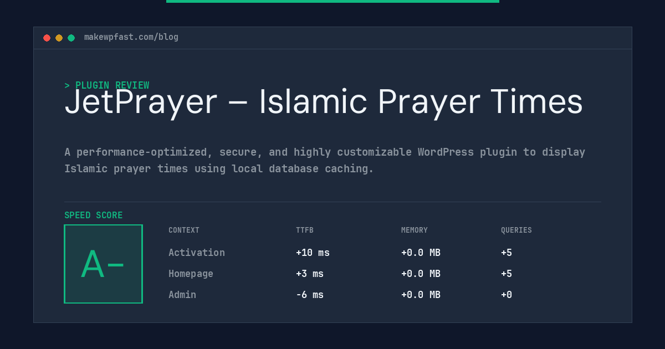Click the Admin queries +0 value
Image resolution: width=665 pixels, height=349 pixels.
click(x=507, y=295)
